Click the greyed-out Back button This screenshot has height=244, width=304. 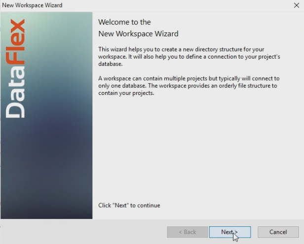[x=187, y=232]
